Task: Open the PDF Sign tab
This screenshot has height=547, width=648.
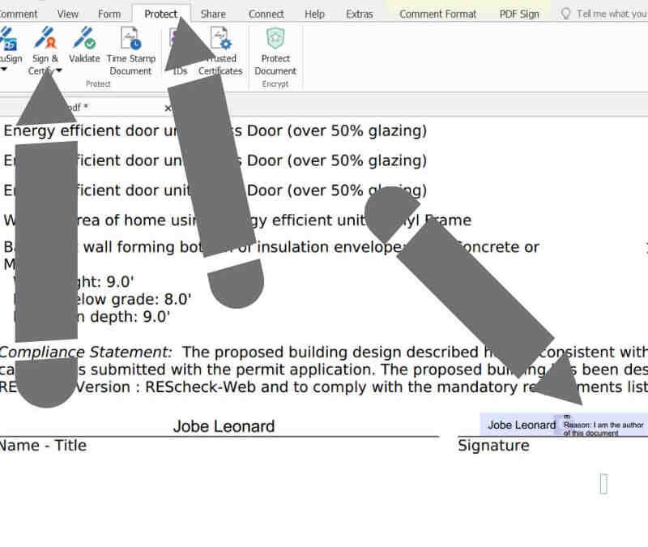Action: (x=519, y=14)
